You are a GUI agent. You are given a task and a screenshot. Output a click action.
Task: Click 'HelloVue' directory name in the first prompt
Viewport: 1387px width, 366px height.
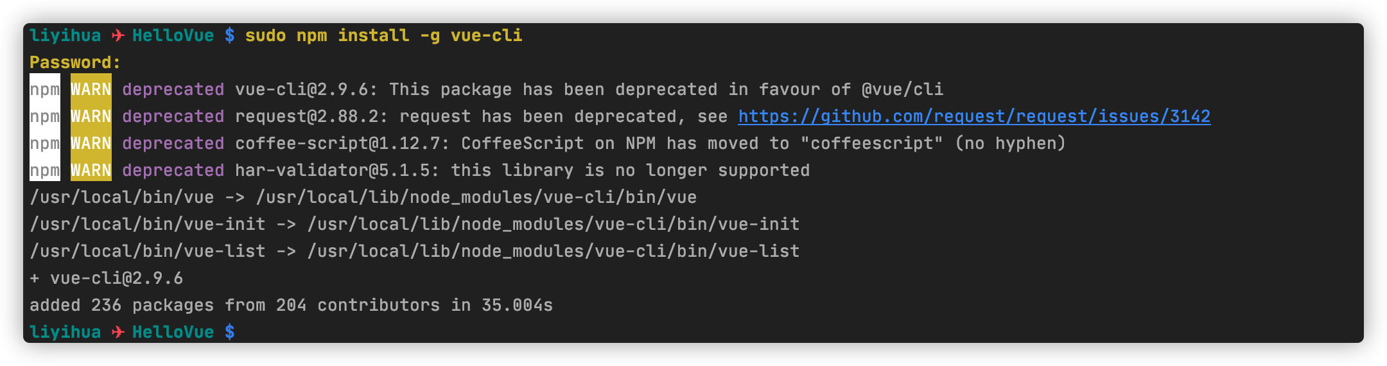pyautogui.click(x=173, y=35)
